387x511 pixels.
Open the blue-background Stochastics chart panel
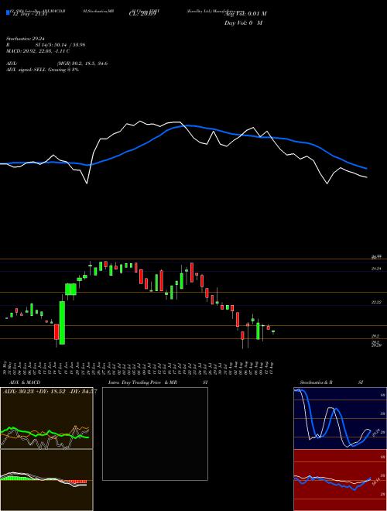[340, 418]
